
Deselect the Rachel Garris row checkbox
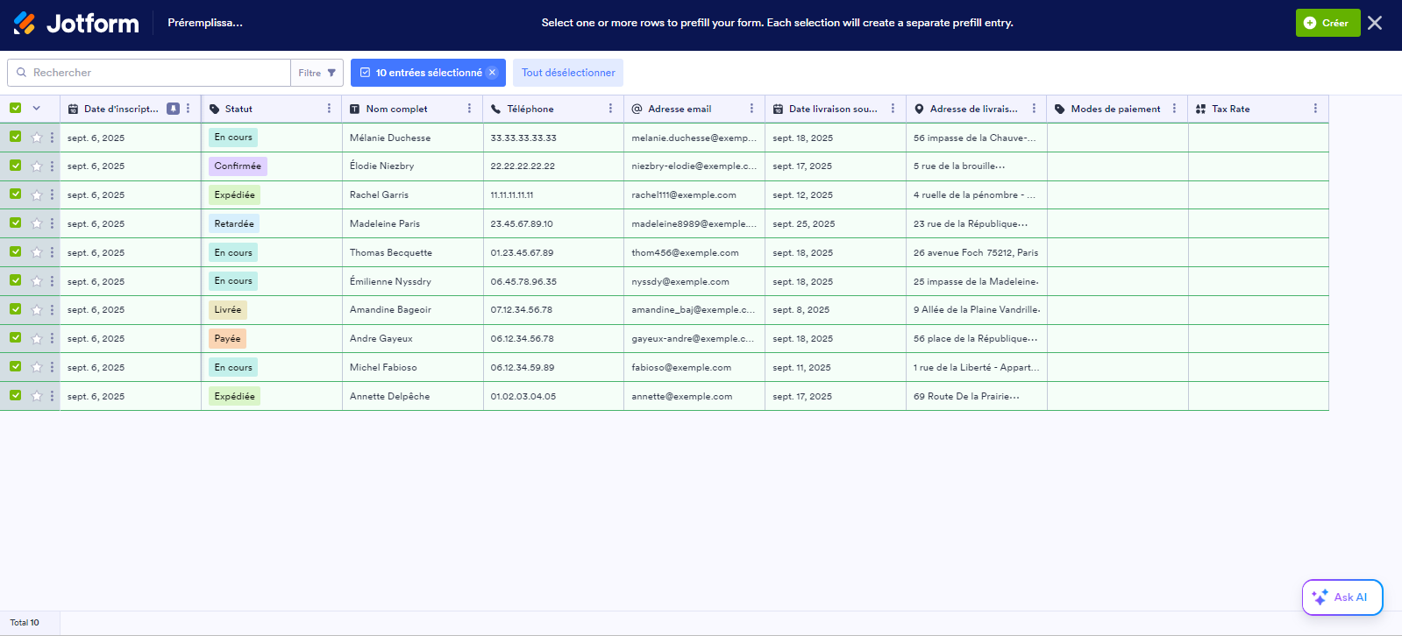coord(16,194)
